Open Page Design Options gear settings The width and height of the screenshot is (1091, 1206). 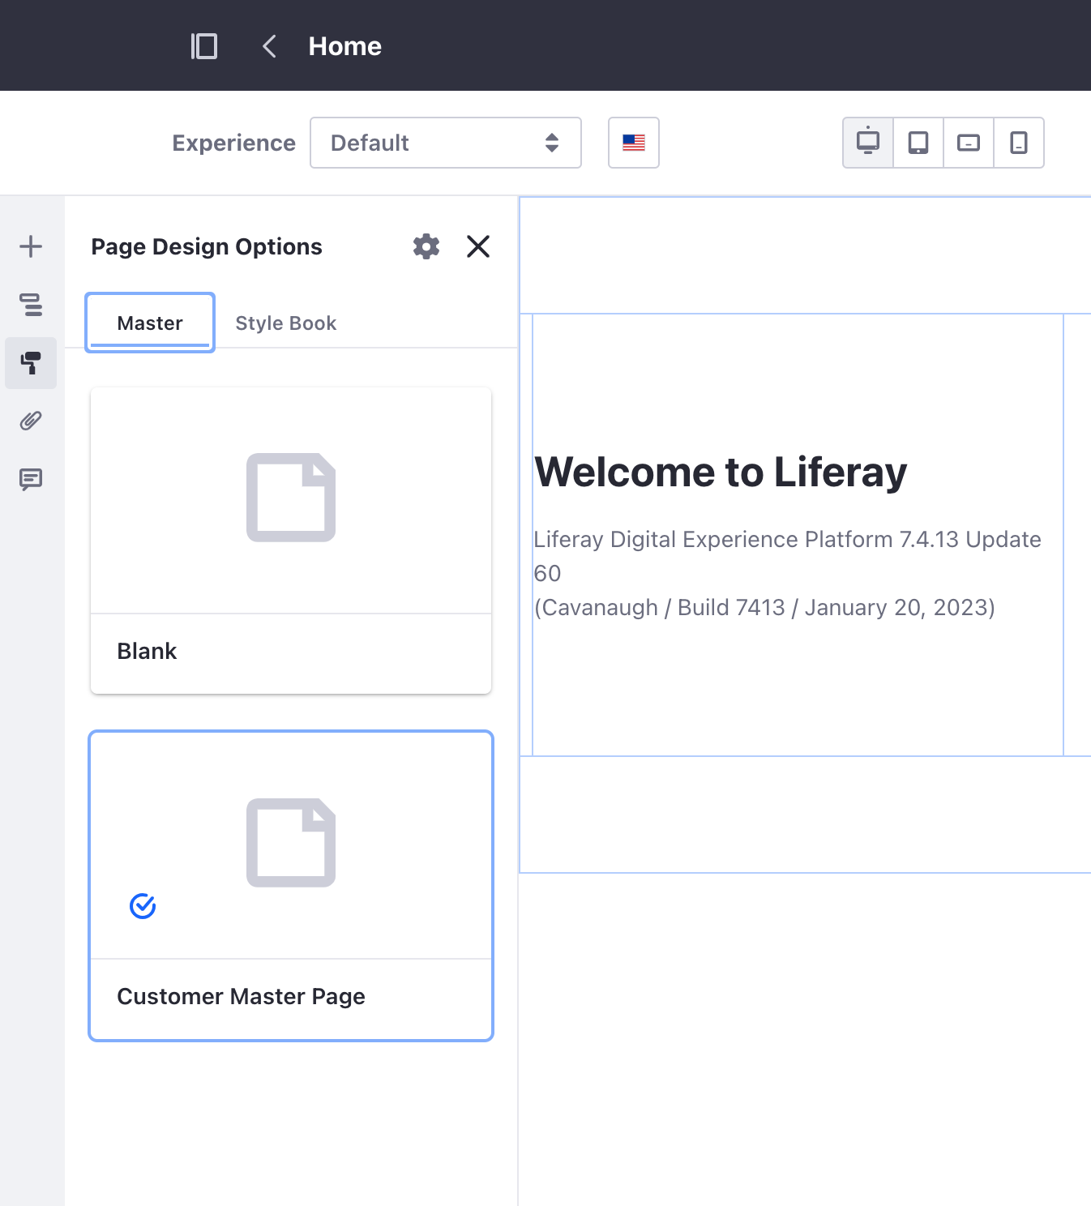(426, 246)
